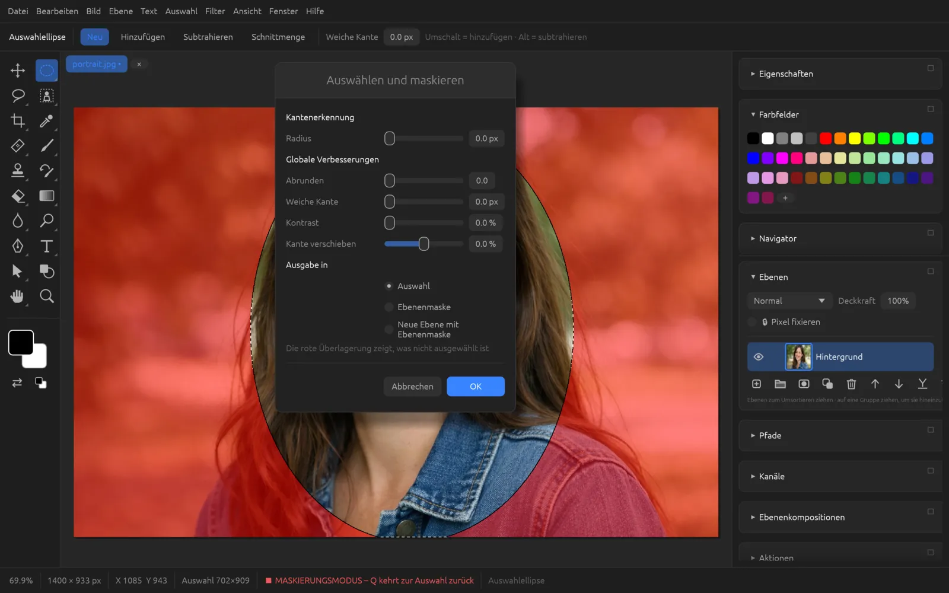Open the Auswahl menu
The height and width of the screenshot is (593, 949).
pos(181,11)
